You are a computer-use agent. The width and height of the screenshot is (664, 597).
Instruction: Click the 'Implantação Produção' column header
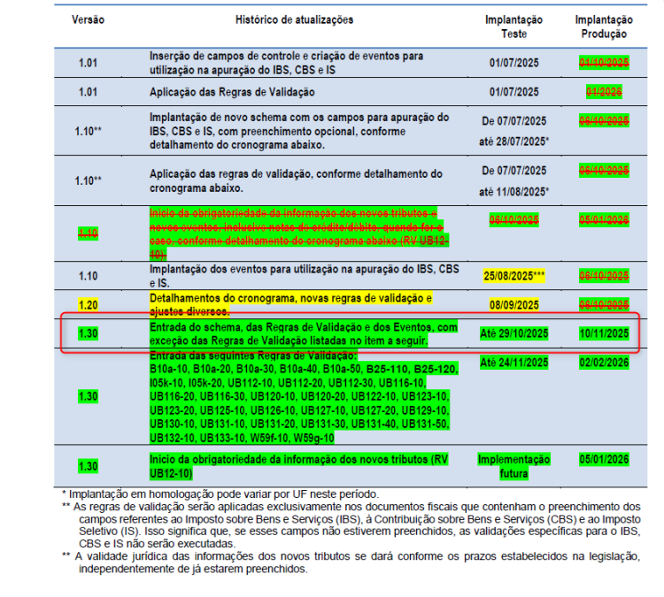[x=604, y=27]
